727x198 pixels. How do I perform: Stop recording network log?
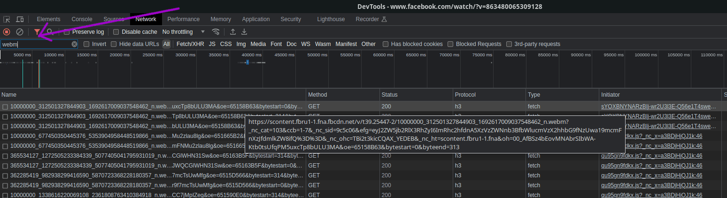pyautogui.click(x=7, y=32)
